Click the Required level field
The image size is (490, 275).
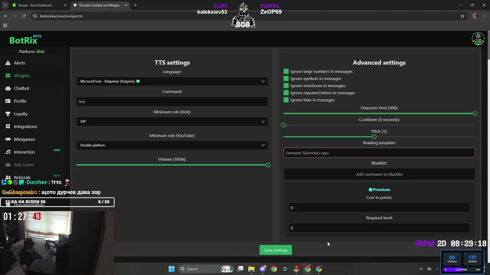(379, 228)
